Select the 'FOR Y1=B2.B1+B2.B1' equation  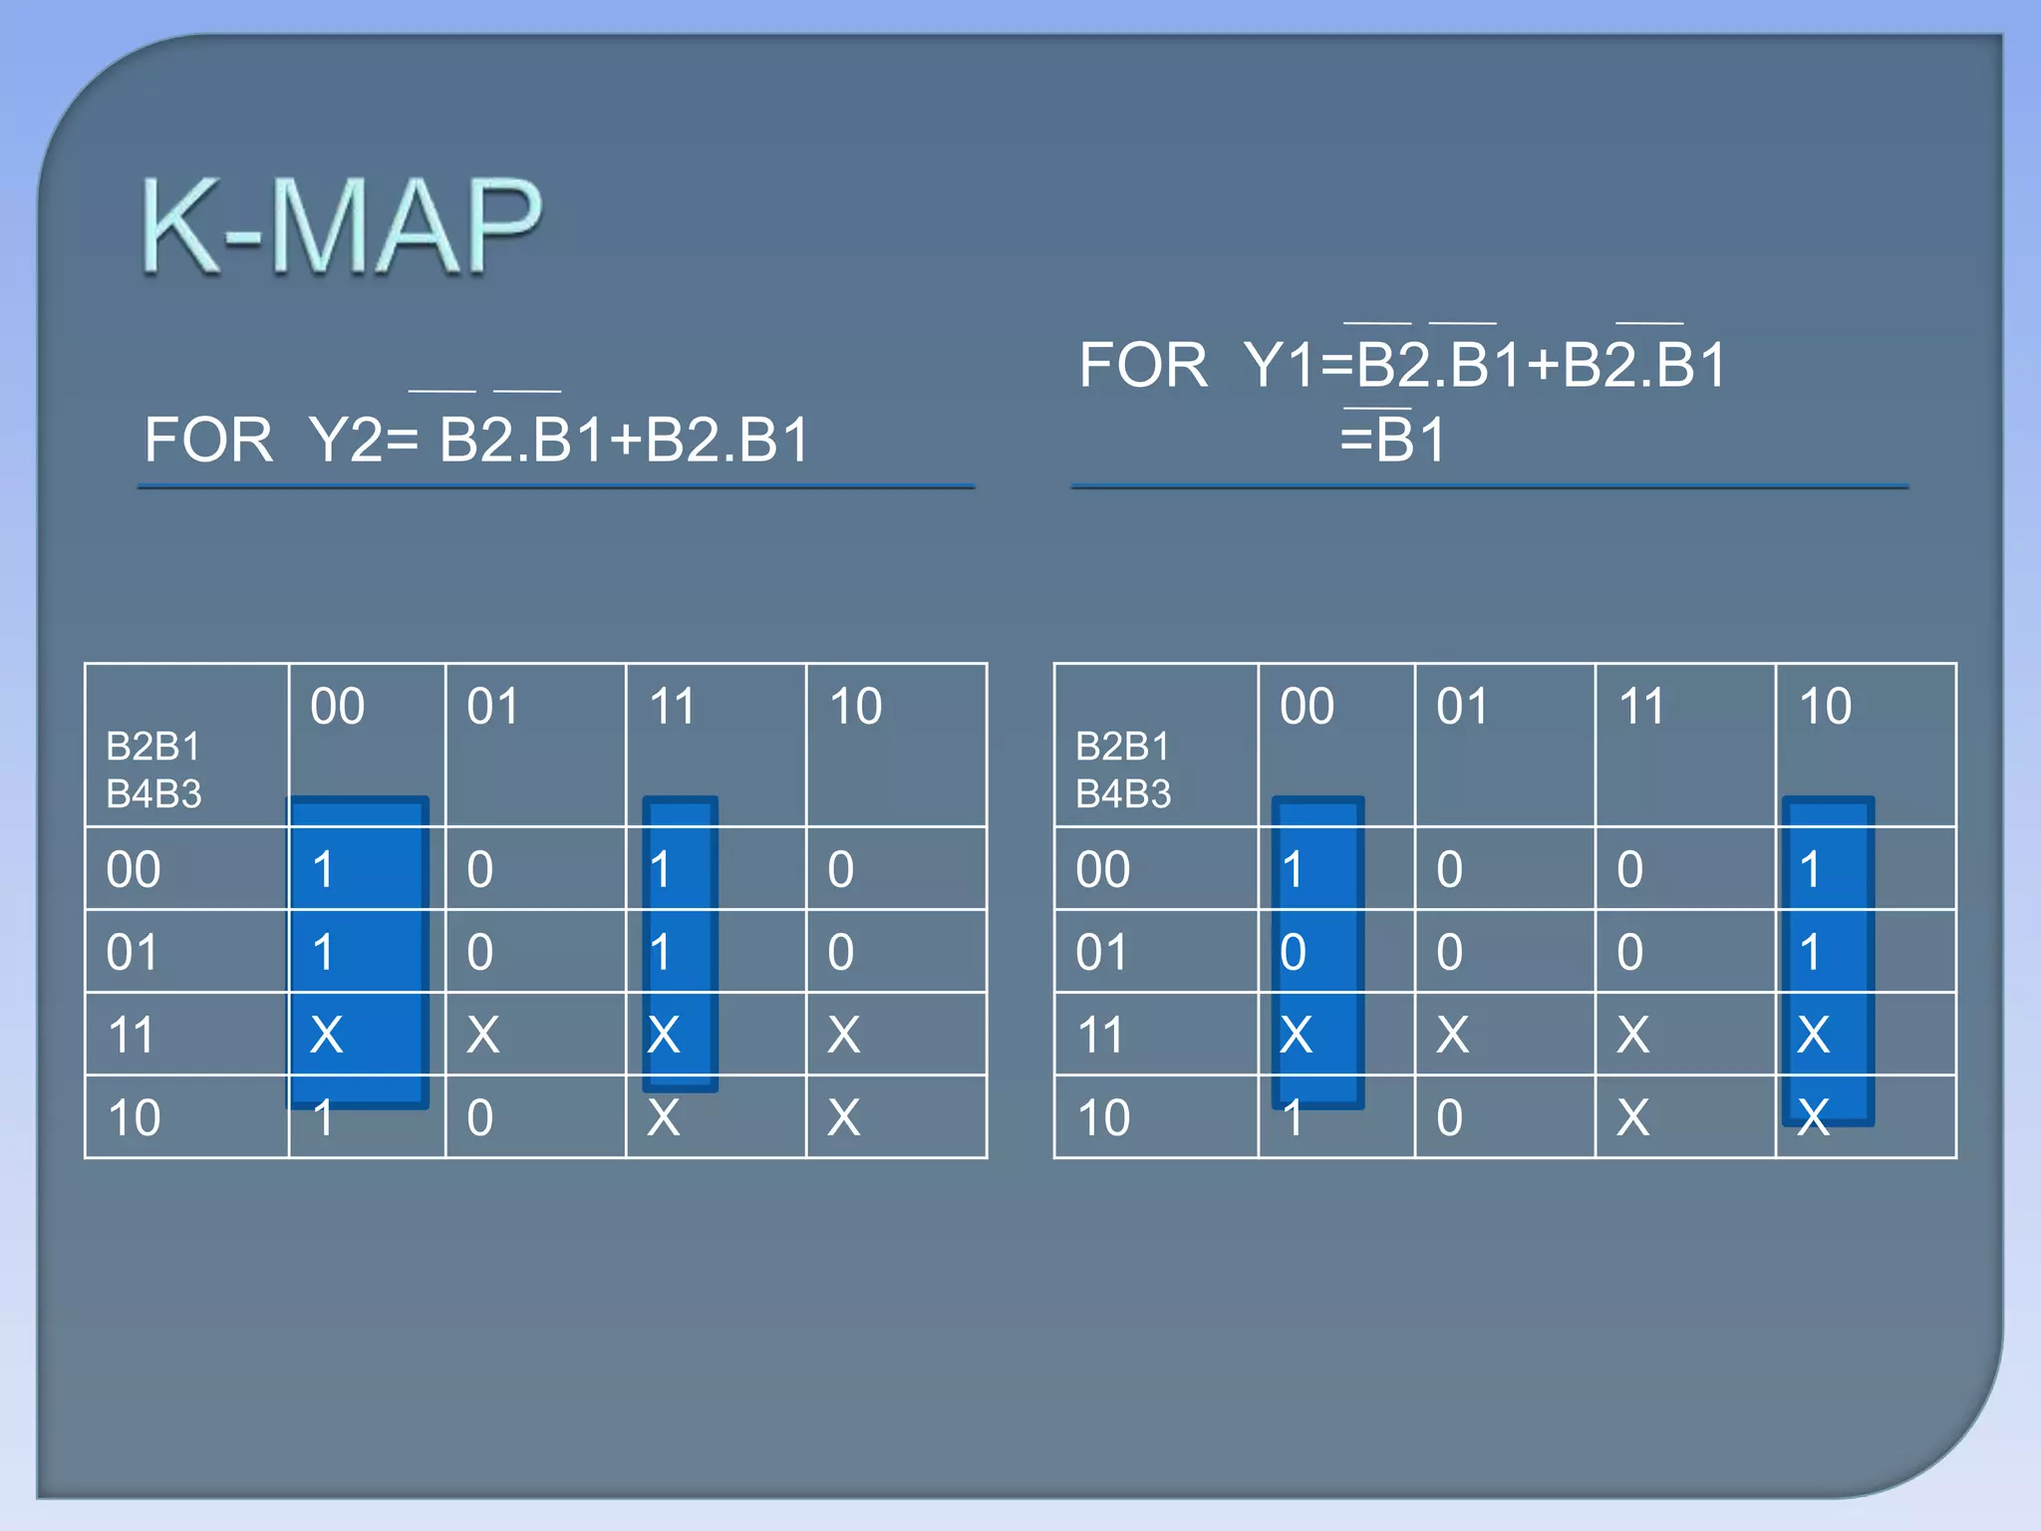(1402, 364)
